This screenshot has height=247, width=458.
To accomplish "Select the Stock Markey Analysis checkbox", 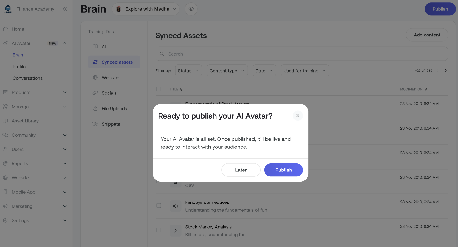I will pyautogui.click(x=159, y=230).
